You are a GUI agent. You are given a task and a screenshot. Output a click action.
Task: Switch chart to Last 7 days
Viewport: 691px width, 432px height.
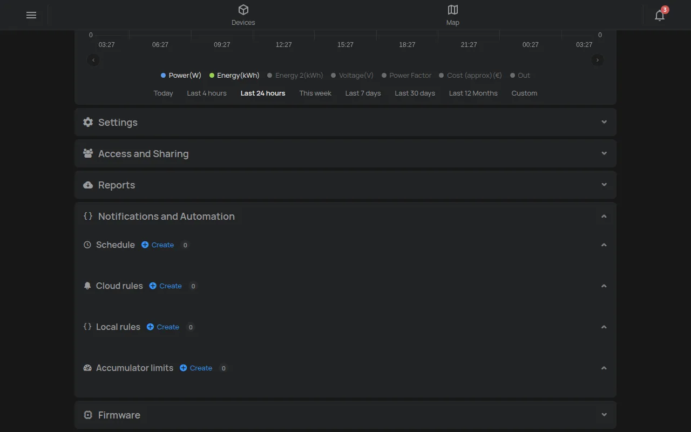click(x=363, y=93)
